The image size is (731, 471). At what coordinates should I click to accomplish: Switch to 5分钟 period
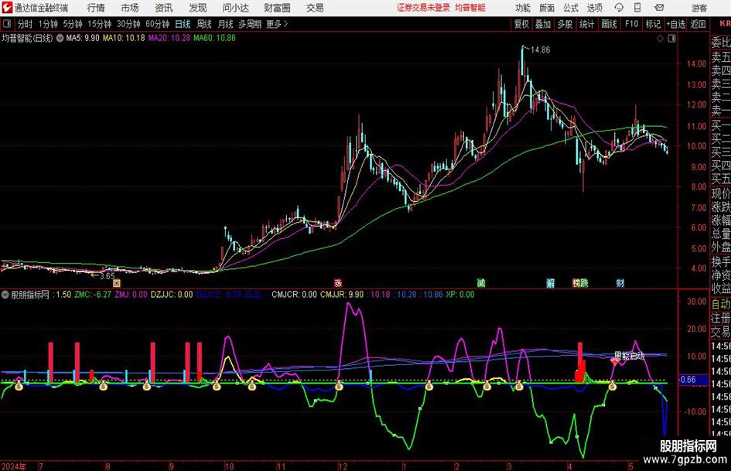click(x=73, y=24)
